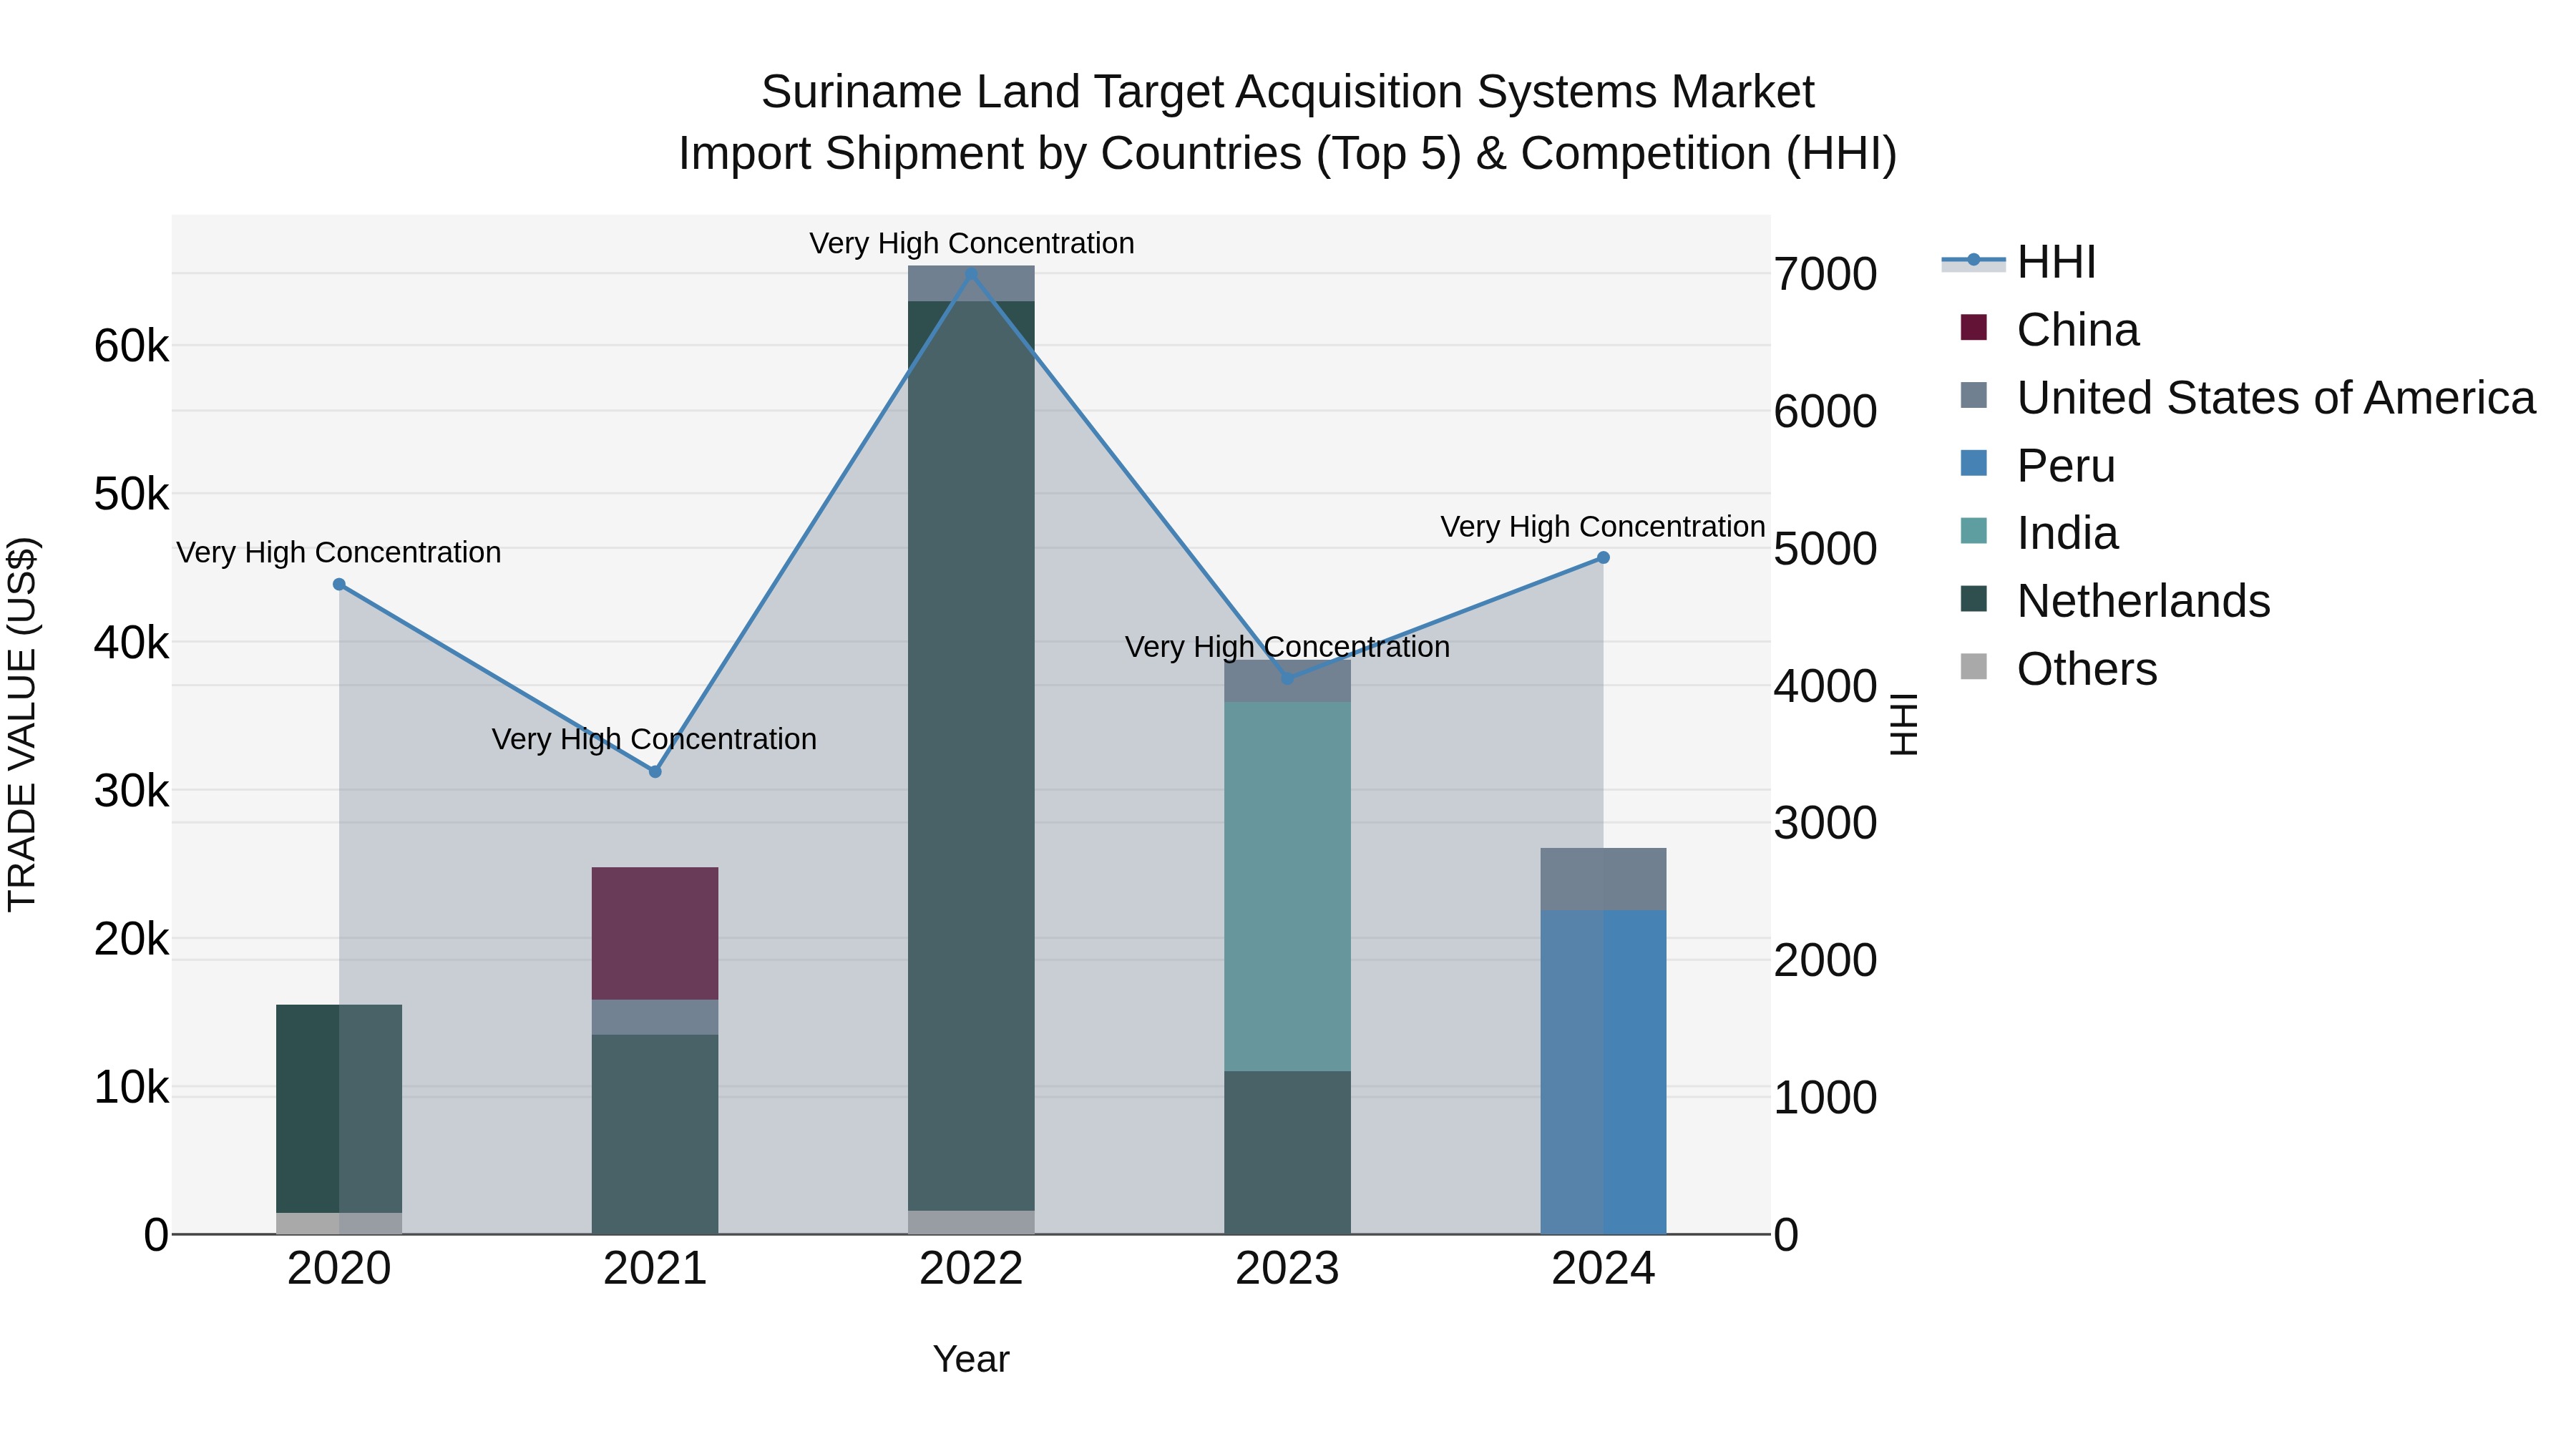Click the Year axis title
This screenshot has width=2576, height=1449.
click(971, 1360)
